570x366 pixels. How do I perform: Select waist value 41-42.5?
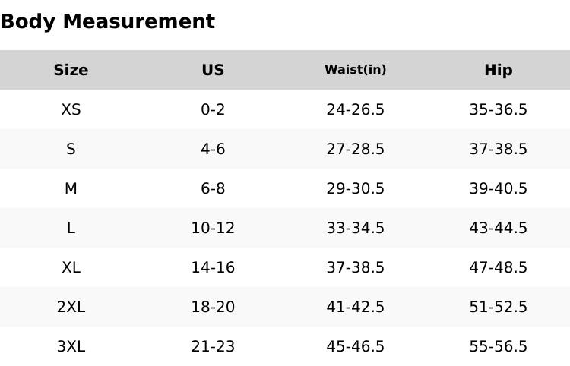pyautogui.click(x=355, y=307)
